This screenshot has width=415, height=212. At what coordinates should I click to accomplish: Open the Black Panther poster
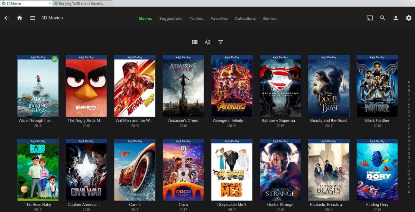tap(377, 86)
